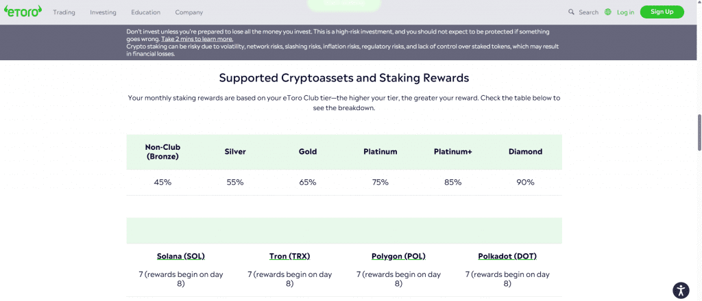
Task: Open the globe language selector
Action: point(608,12)
